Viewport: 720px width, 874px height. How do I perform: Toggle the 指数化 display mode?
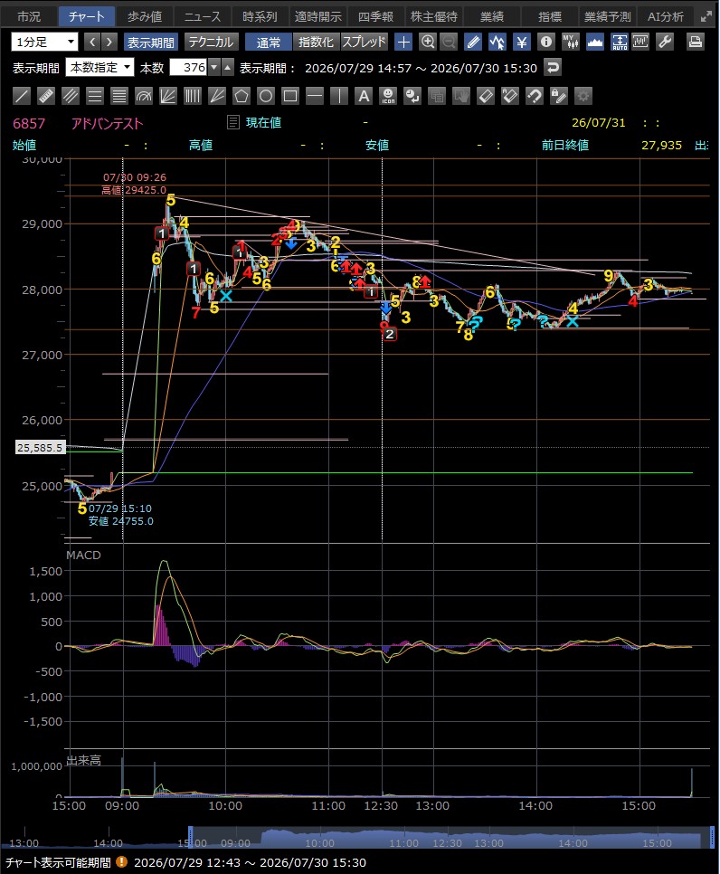(316, 42)
